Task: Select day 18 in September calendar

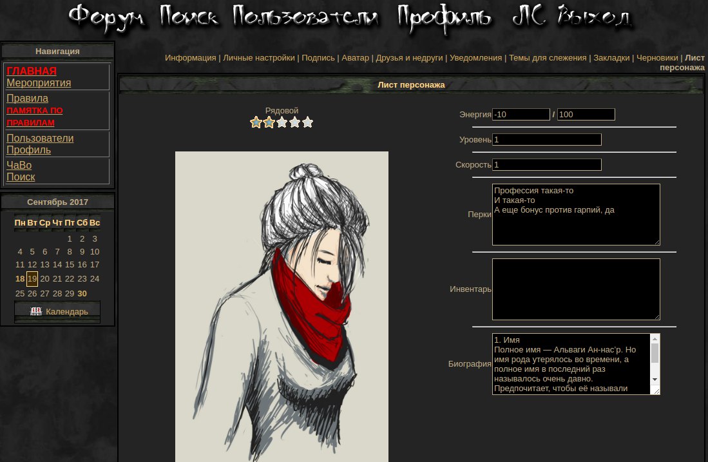Action: (20, 278)
